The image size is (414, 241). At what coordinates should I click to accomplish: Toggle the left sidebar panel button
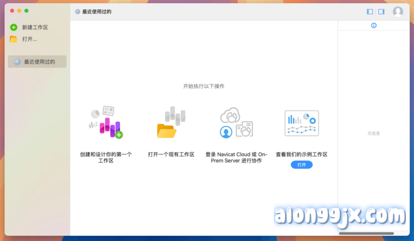370,12
